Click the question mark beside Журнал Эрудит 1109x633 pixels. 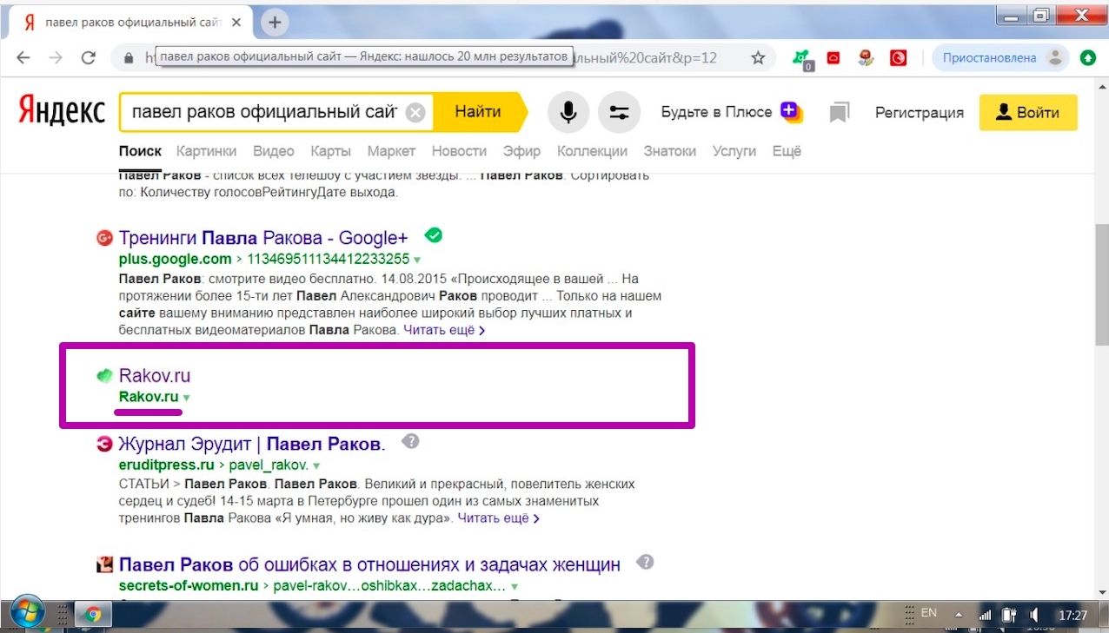[411, 442]
